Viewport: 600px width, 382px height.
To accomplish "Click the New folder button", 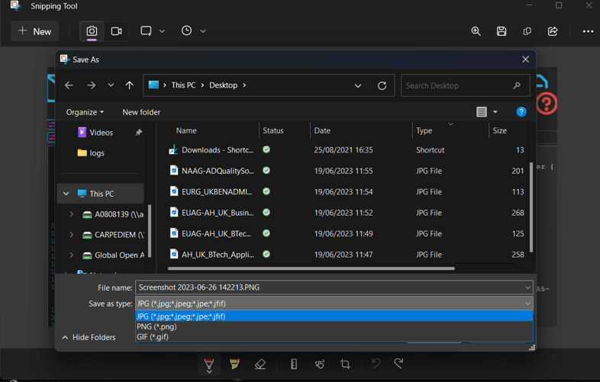I will pos(141,112).
